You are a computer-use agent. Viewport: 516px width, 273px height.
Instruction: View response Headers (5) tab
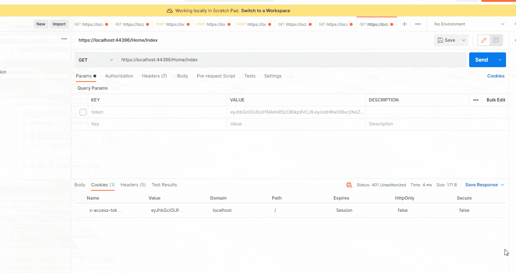click(133, 185)
